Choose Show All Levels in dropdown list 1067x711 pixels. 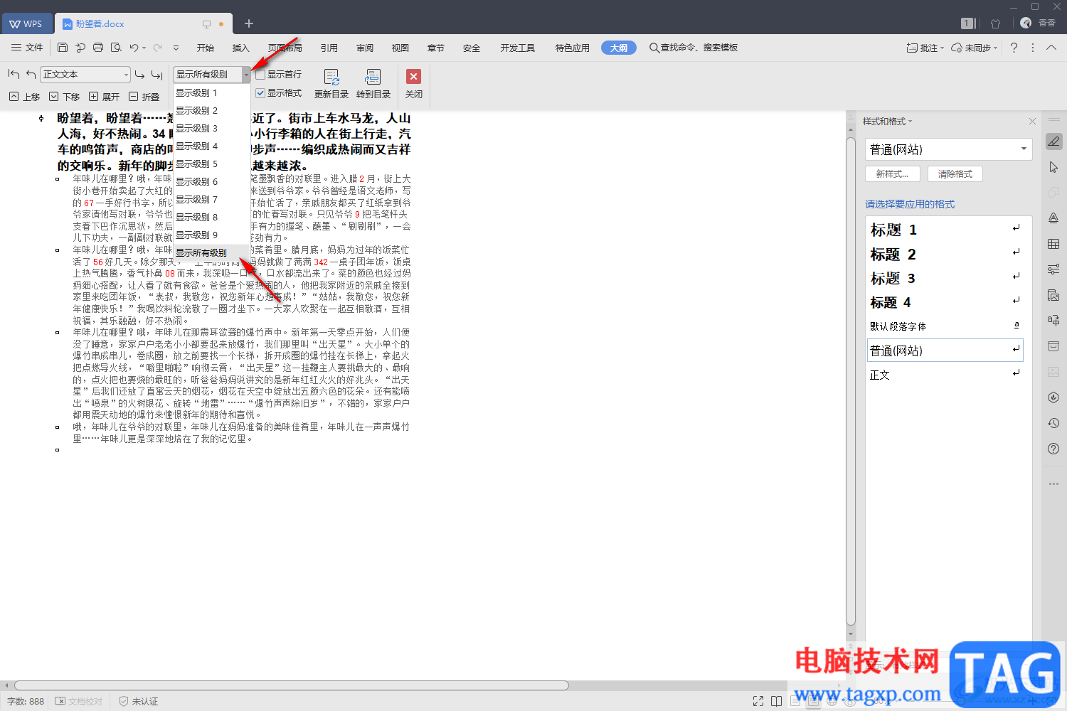click(x=212, y=253)
